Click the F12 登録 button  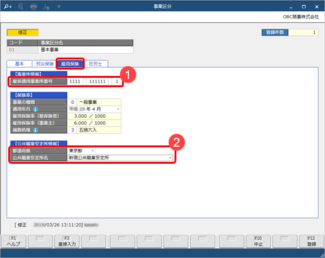click(311, 242)
